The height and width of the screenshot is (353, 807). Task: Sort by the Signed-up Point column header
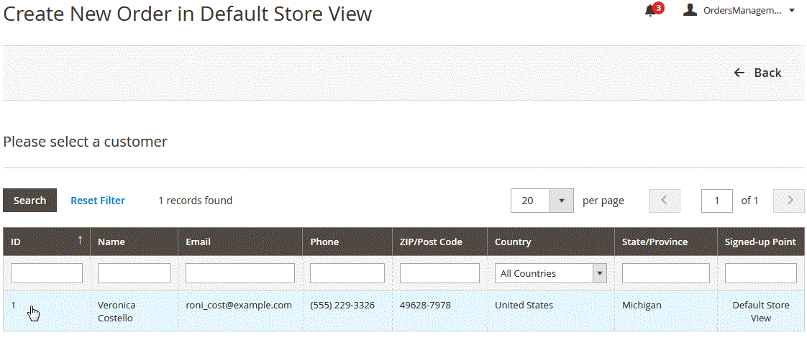coord(761,242)
